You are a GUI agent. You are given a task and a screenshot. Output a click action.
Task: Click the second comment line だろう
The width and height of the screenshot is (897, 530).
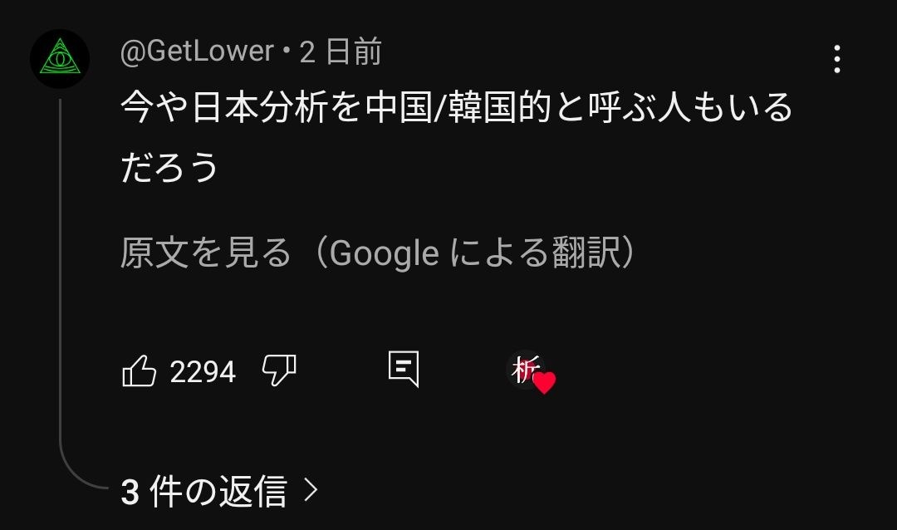pos(169,167)
